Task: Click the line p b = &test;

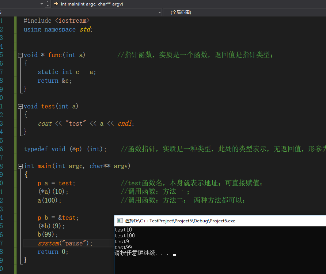Action: (58, 218)
